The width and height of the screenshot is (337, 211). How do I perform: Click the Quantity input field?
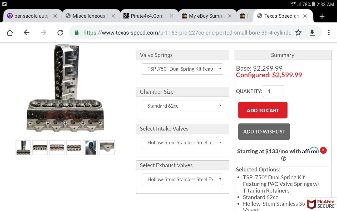click(273, 91)
